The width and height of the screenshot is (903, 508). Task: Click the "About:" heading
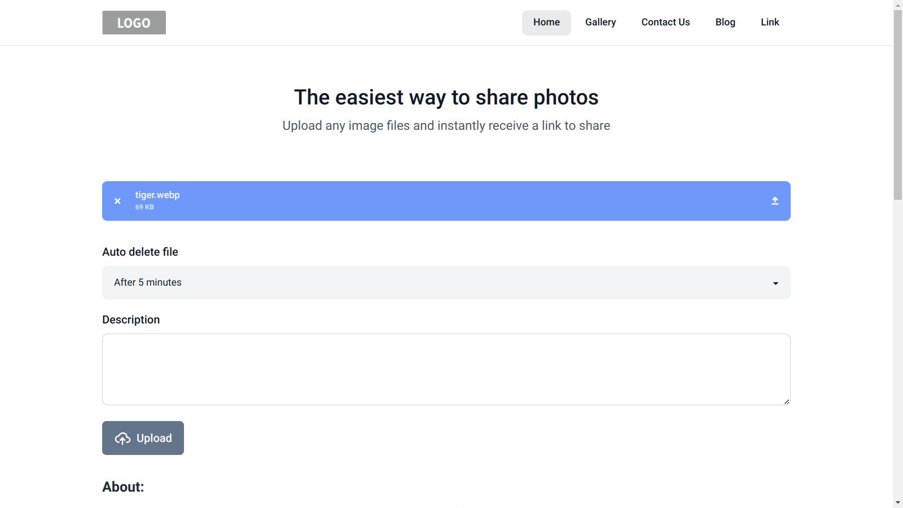click(x=123, y=487)
